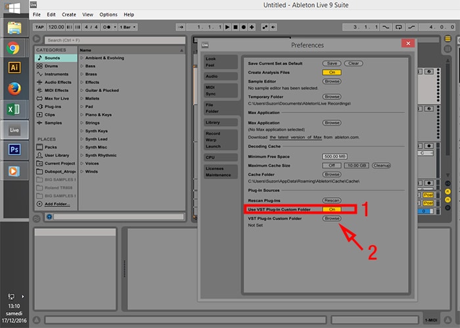Select Plug-ins category in browser
This screenshot has width=460, height=328.
point(56,106)
